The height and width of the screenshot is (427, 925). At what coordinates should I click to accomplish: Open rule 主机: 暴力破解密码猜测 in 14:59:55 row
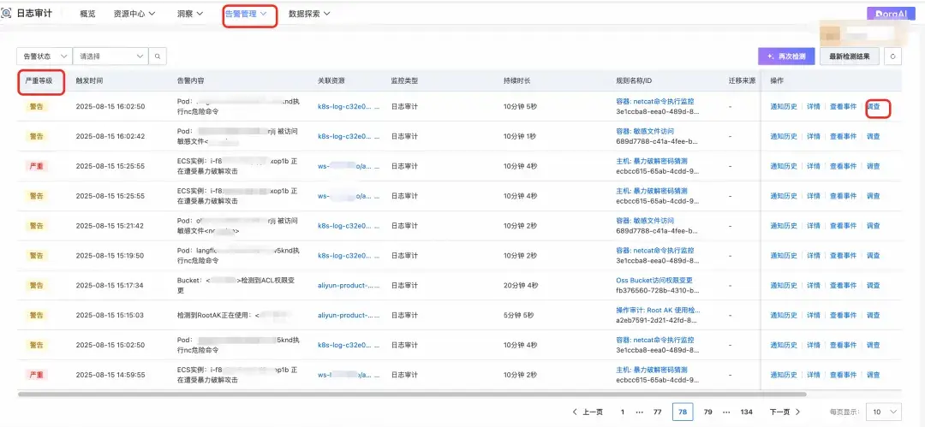coord(651,369)
